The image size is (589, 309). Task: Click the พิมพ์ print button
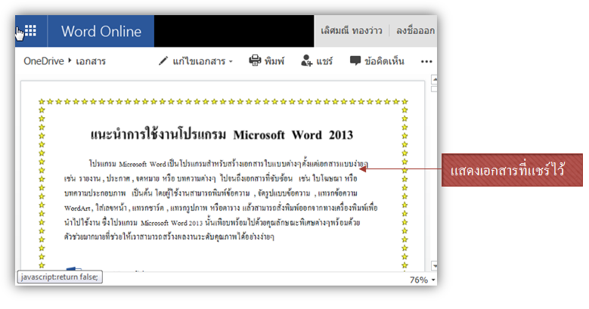click(274, 61)
